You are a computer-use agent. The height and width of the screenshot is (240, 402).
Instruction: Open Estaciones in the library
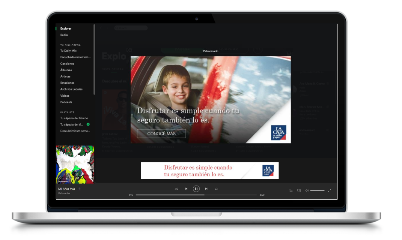pos(68,83)
